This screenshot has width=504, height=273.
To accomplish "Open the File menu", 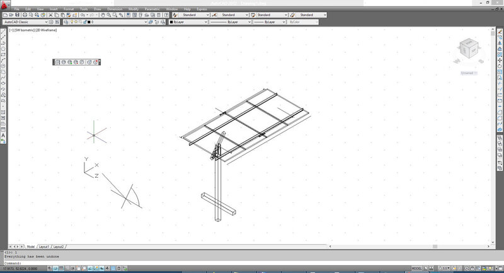I will tap(17, 9).
